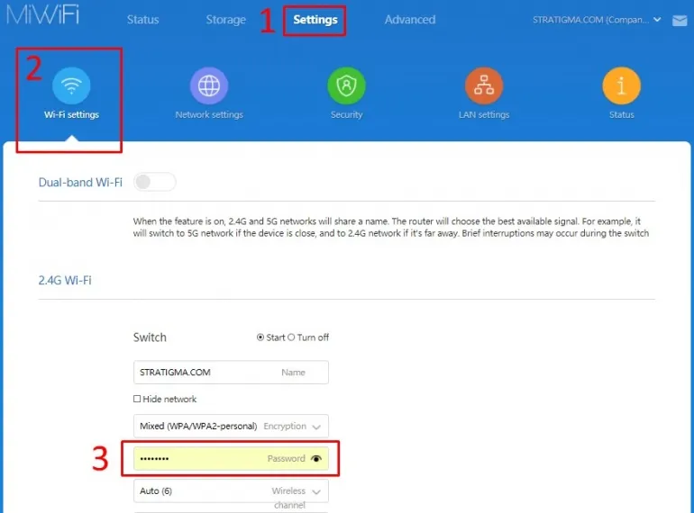
Task: Switch to the Status tab
Action: click(143, 20)
